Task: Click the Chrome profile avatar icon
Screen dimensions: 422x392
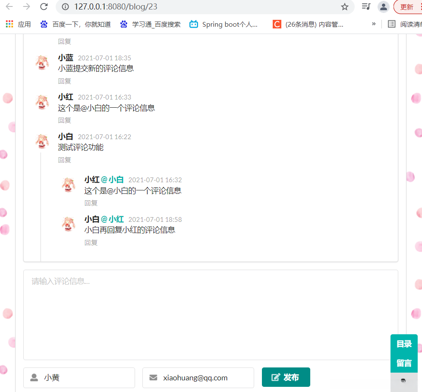Action: coord(383,7)
